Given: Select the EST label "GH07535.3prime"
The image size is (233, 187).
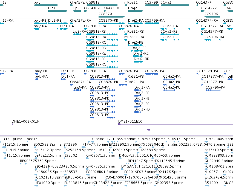Looking at the screenshot, I should 100,166.
